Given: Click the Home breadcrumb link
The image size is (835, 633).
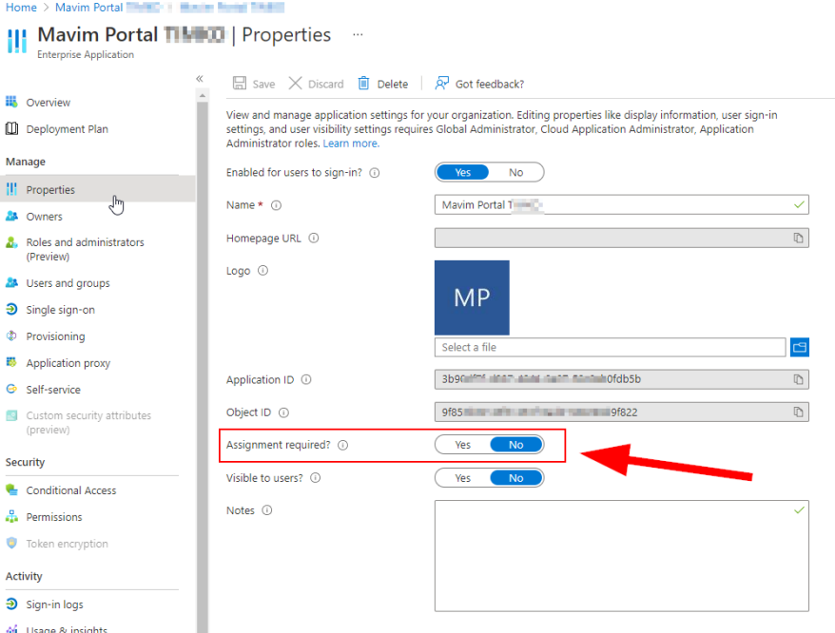Looking at the screenshot, I should (x=21, y=8).
